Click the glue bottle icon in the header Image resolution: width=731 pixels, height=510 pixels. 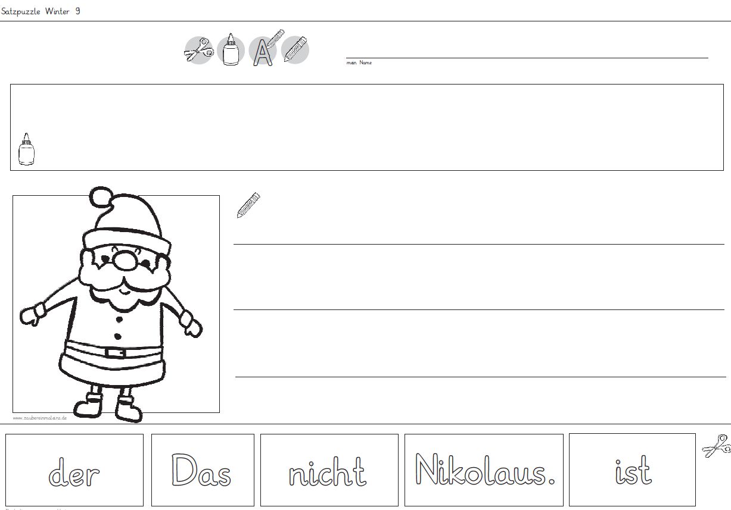point(231,49)
